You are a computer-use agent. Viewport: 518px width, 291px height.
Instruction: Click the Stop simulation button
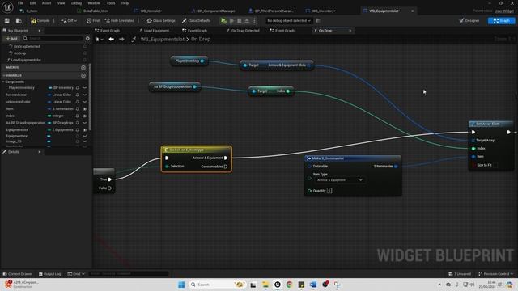click(x=240, y=21)
